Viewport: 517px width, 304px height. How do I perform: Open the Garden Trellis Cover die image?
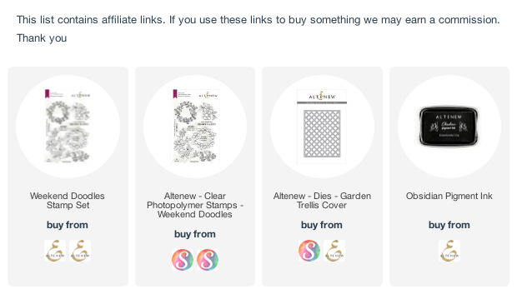322,127
